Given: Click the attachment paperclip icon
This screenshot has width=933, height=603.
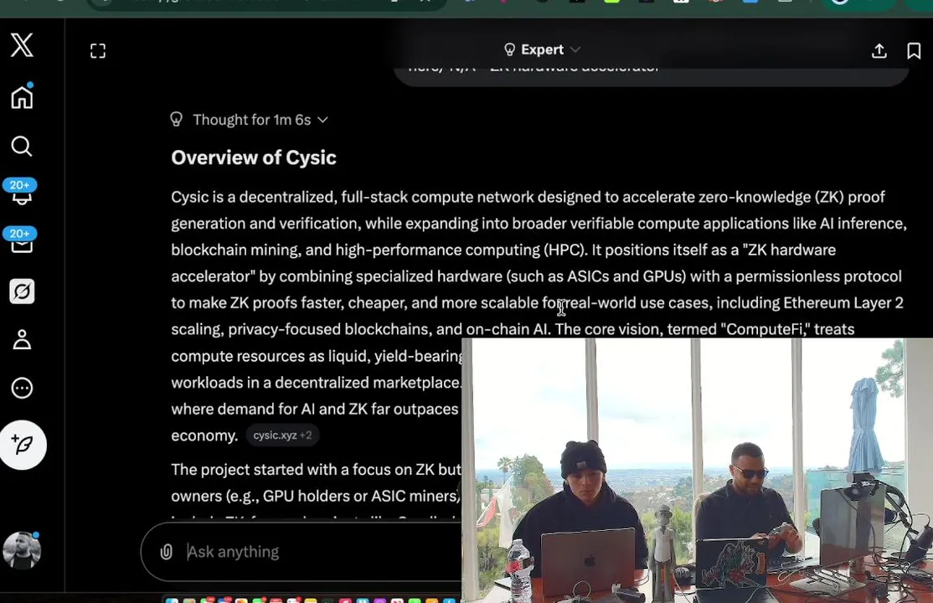Looking at the screenshot, I should (x=166, y=552).
